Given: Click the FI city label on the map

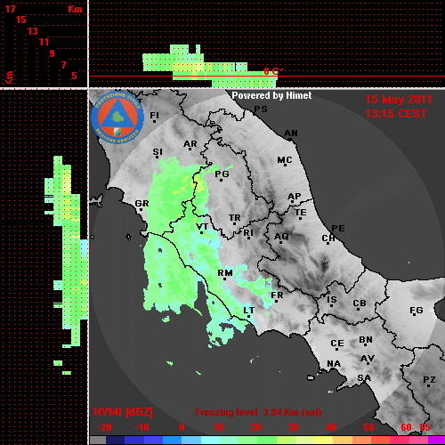Looking at the screenshot, I should [154, 115].
